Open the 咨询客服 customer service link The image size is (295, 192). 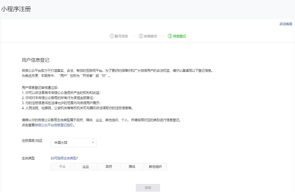point(285,23)
